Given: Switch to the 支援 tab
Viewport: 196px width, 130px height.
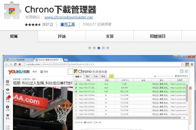Looking at the screenshot, I should (110, 36).
